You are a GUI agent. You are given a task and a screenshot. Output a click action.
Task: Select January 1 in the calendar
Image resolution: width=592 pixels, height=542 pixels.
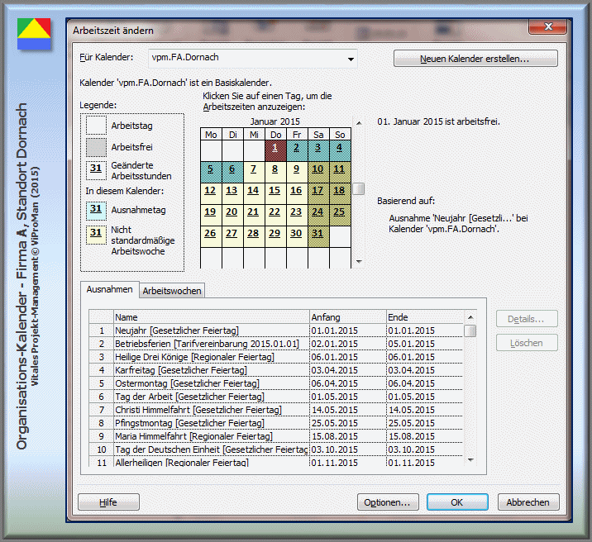click(275, 148)
